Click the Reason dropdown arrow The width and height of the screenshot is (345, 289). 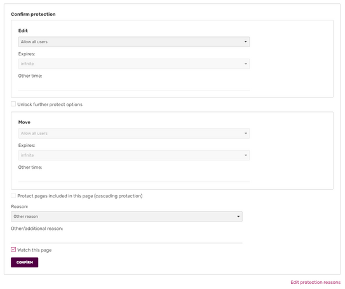point(238,216)
